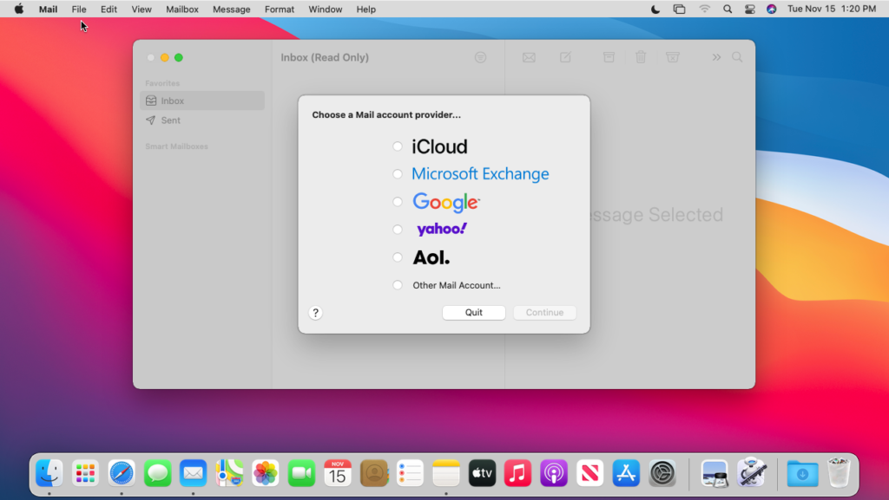
Task: Click the Wi-Fi status icon
Action: (704, 9)
